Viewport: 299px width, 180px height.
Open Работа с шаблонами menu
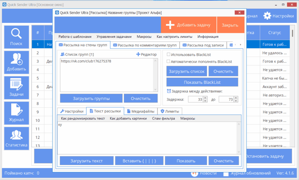click(75, 37)
